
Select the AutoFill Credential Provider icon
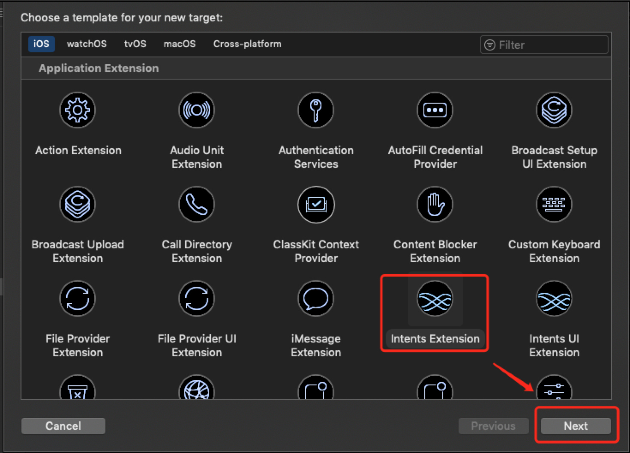(435, 110)
